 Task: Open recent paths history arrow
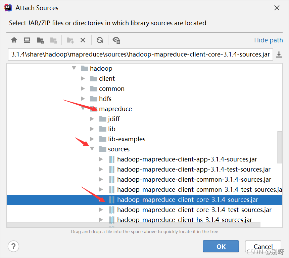click(279, 54)
